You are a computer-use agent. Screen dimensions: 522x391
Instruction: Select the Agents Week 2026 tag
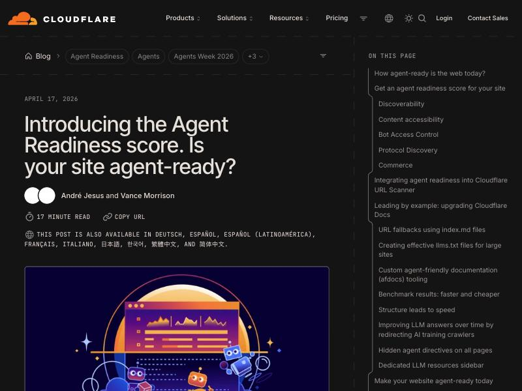(204, 56)
